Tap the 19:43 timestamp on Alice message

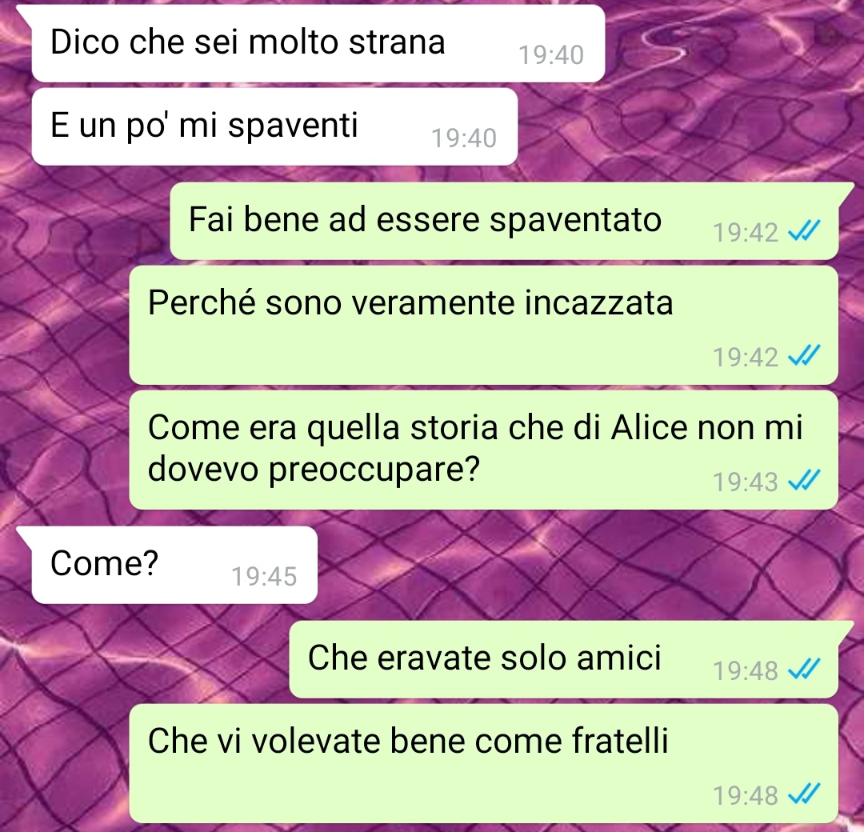(745, 482)
